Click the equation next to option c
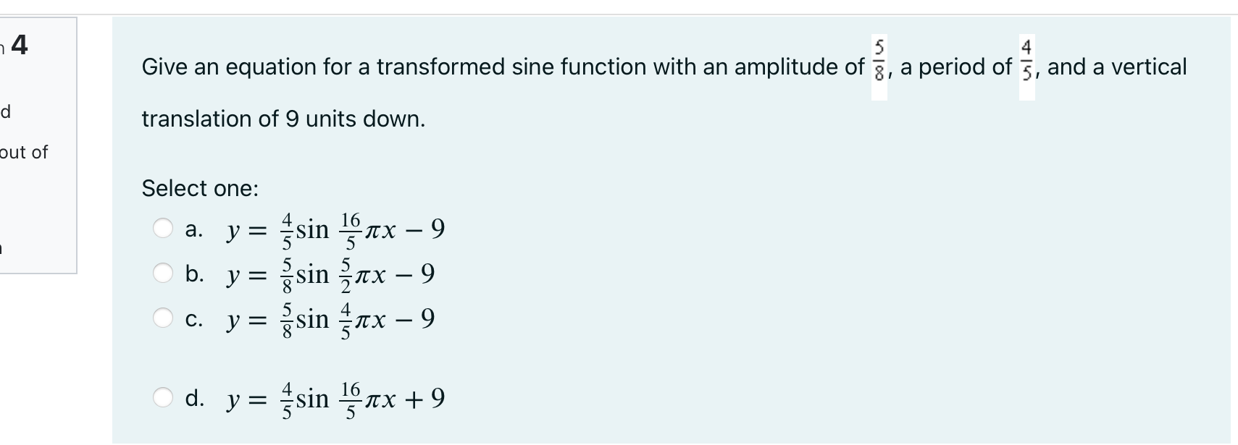 [330, 318]
